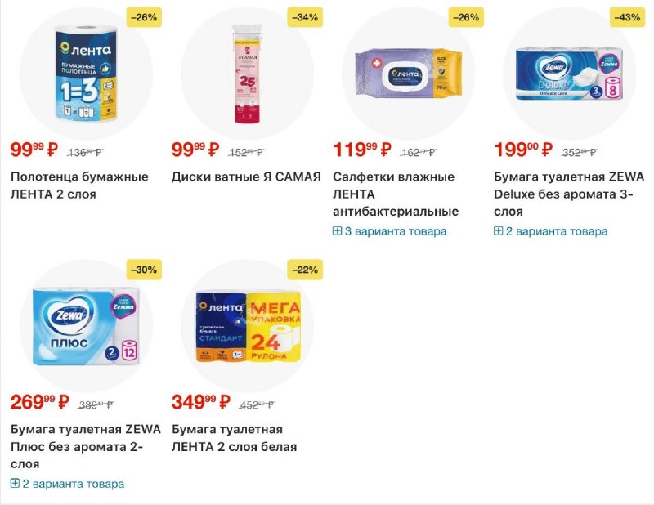This screenshot has height=505, width=654.
Task: Click the −34% discount badge
Action: 305,17
